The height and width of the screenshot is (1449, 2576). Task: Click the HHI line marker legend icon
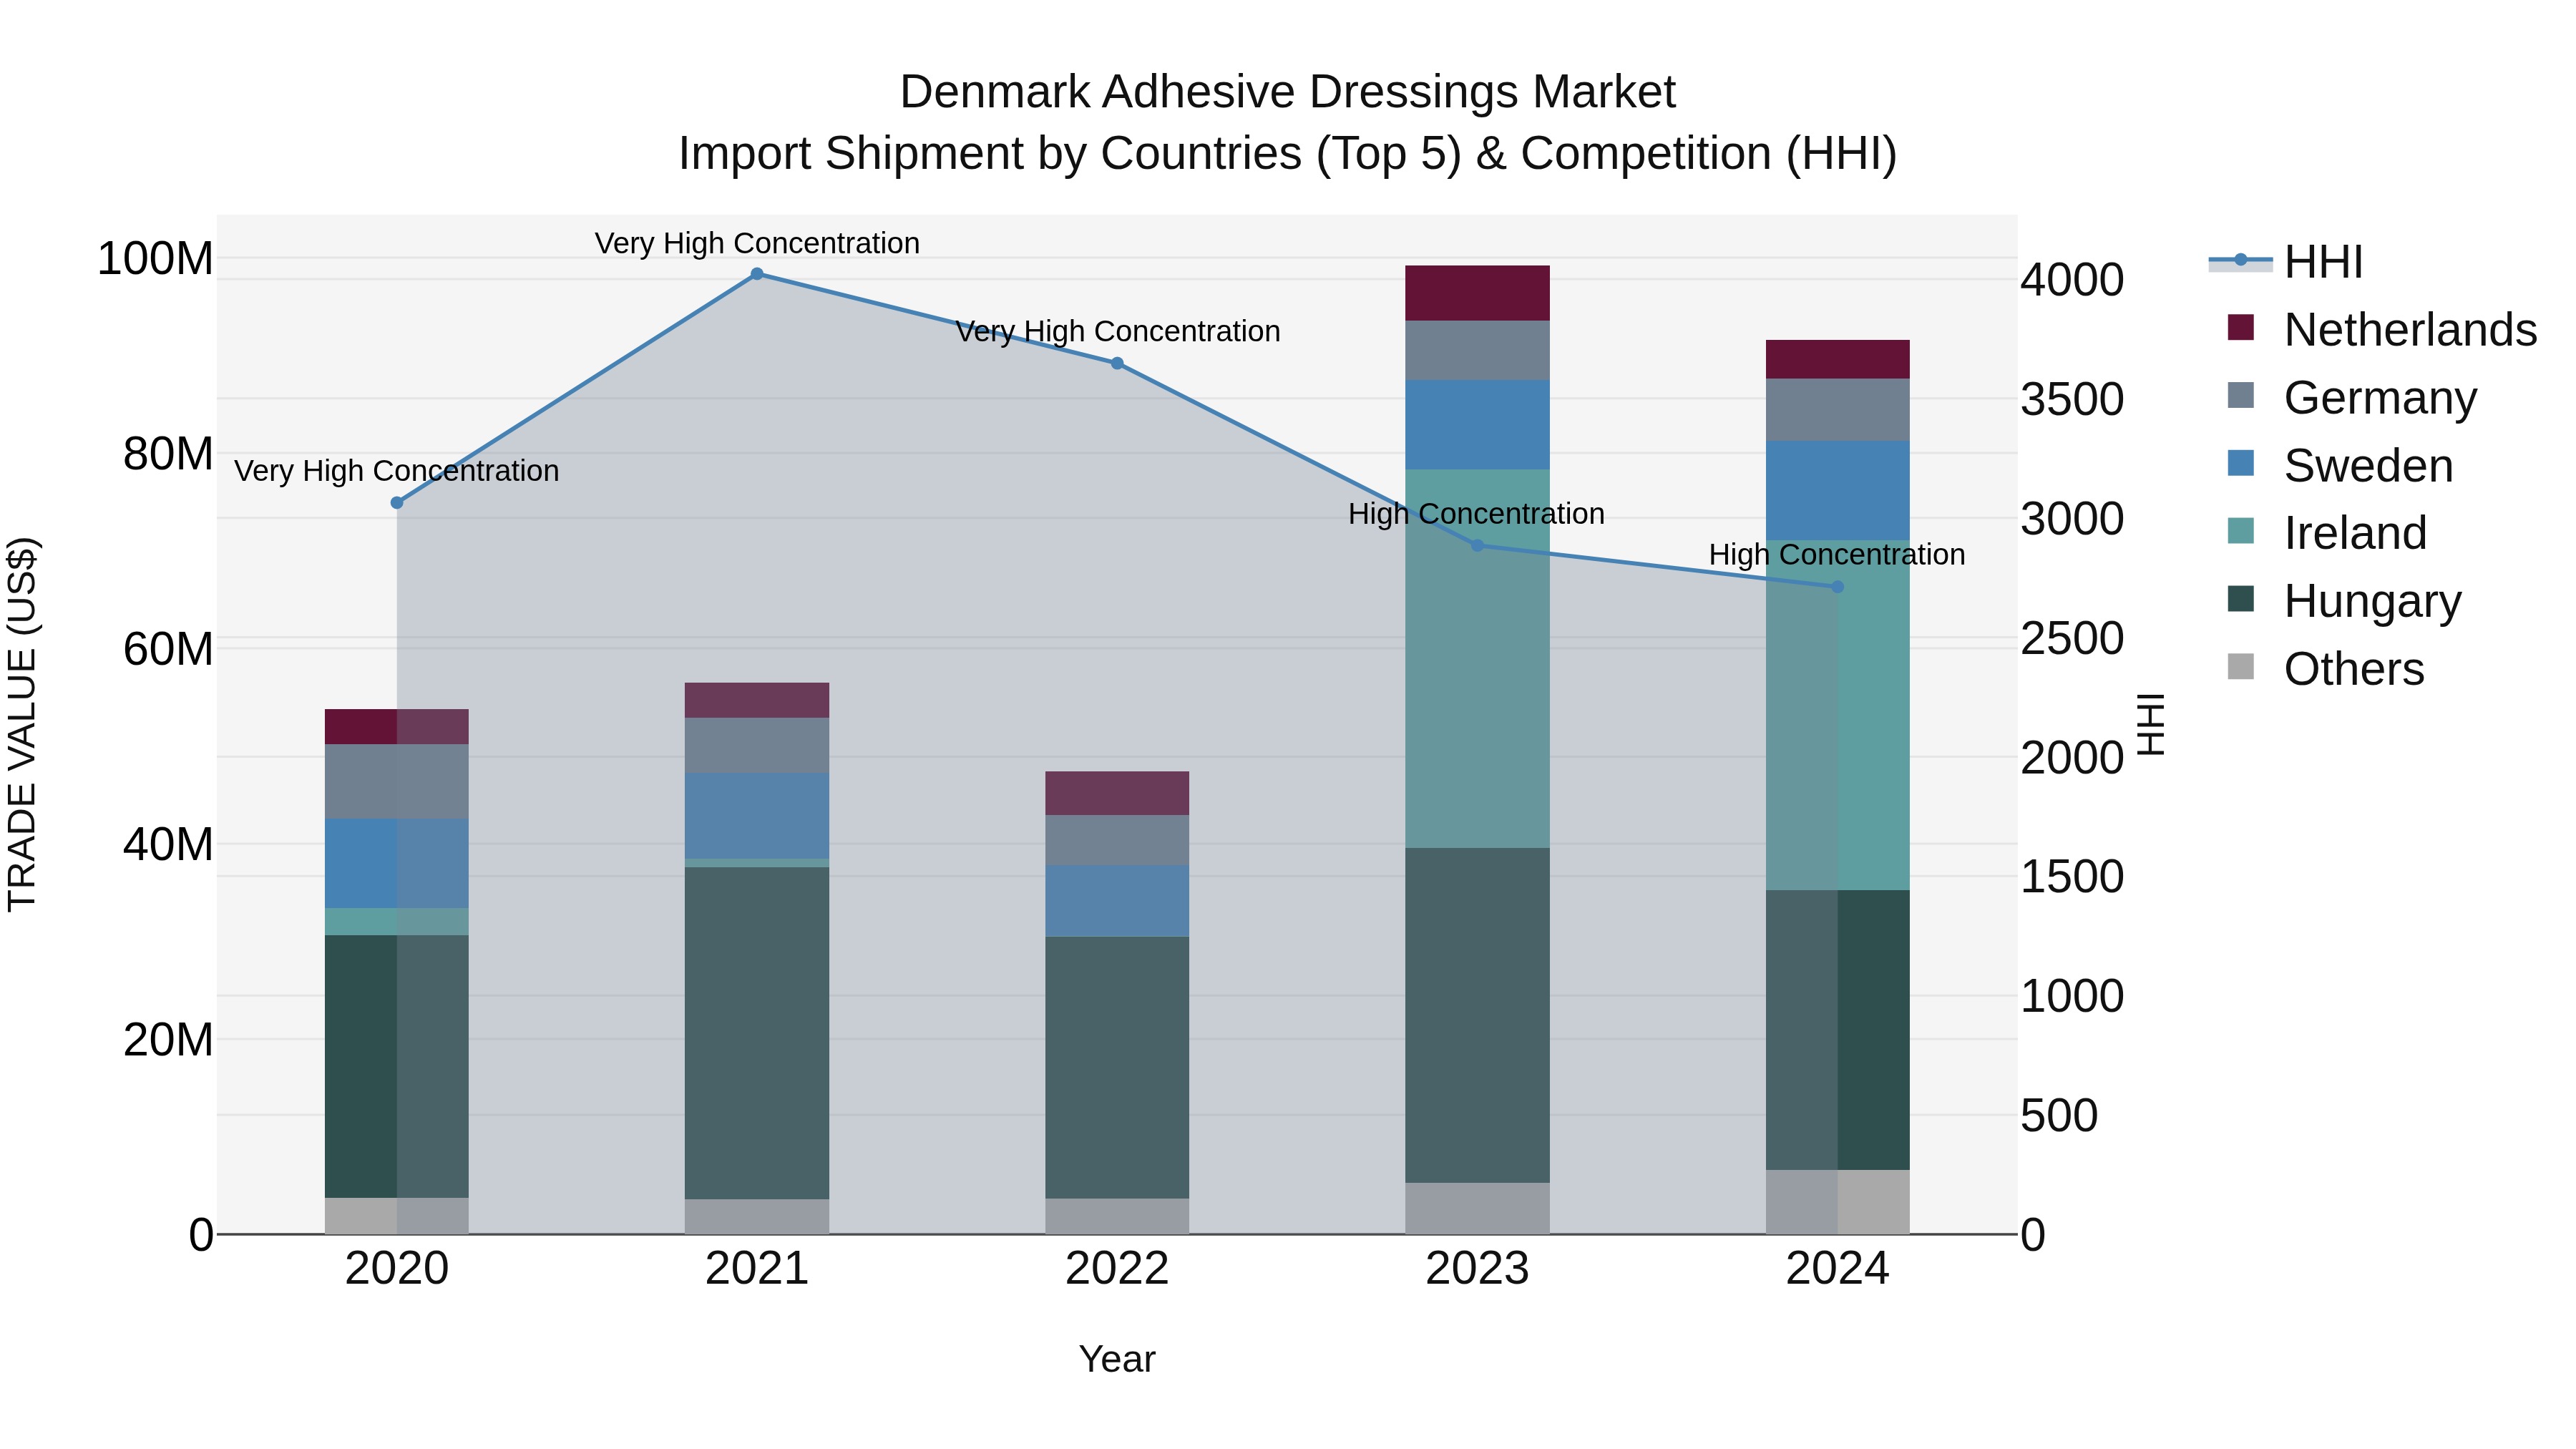tap(2240, 261)
